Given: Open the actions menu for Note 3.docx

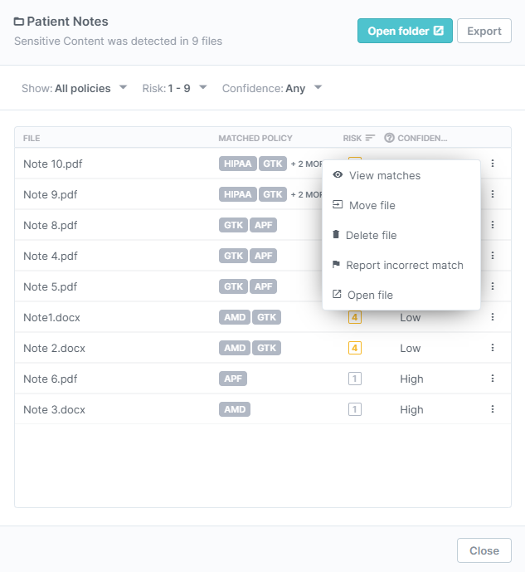Looking at the screenshot, I should tap(492, 409).
